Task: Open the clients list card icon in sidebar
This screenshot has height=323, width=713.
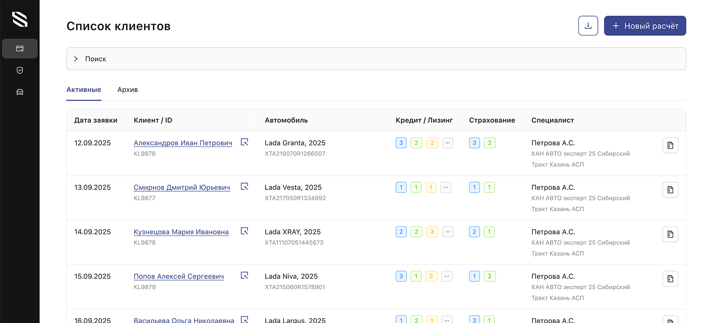Action: click(x=20, y=49)
